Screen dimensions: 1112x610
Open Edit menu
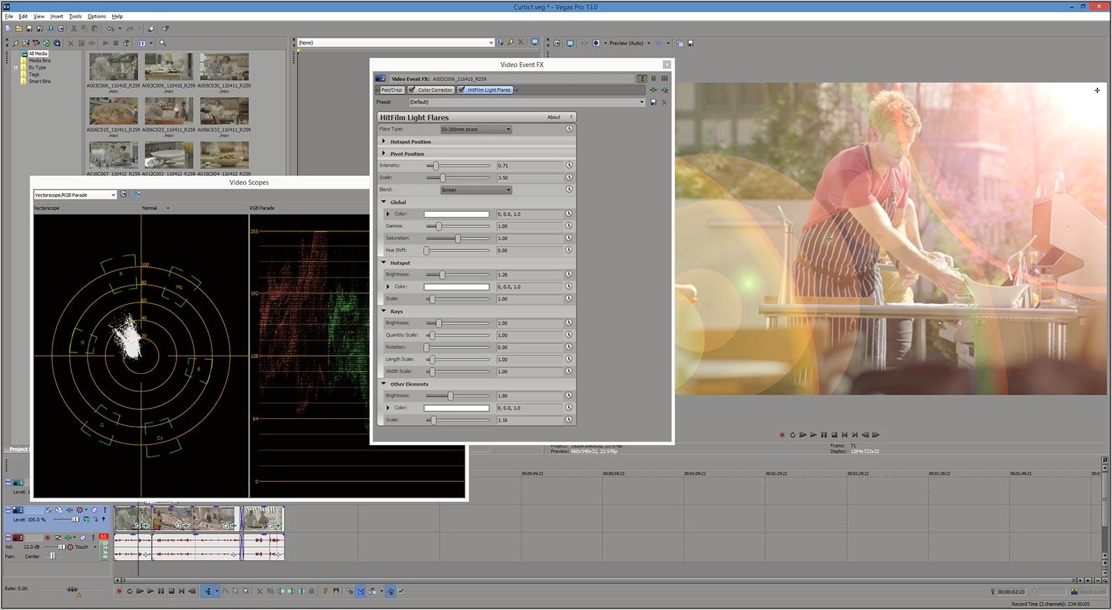pyautogui.click(x=23, y=16)
